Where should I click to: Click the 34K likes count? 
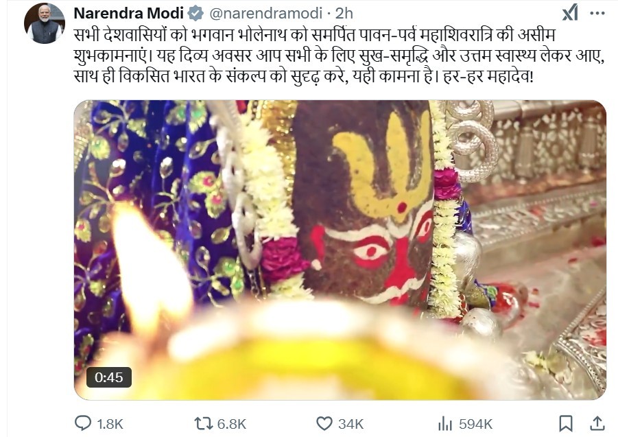[350, 423]
